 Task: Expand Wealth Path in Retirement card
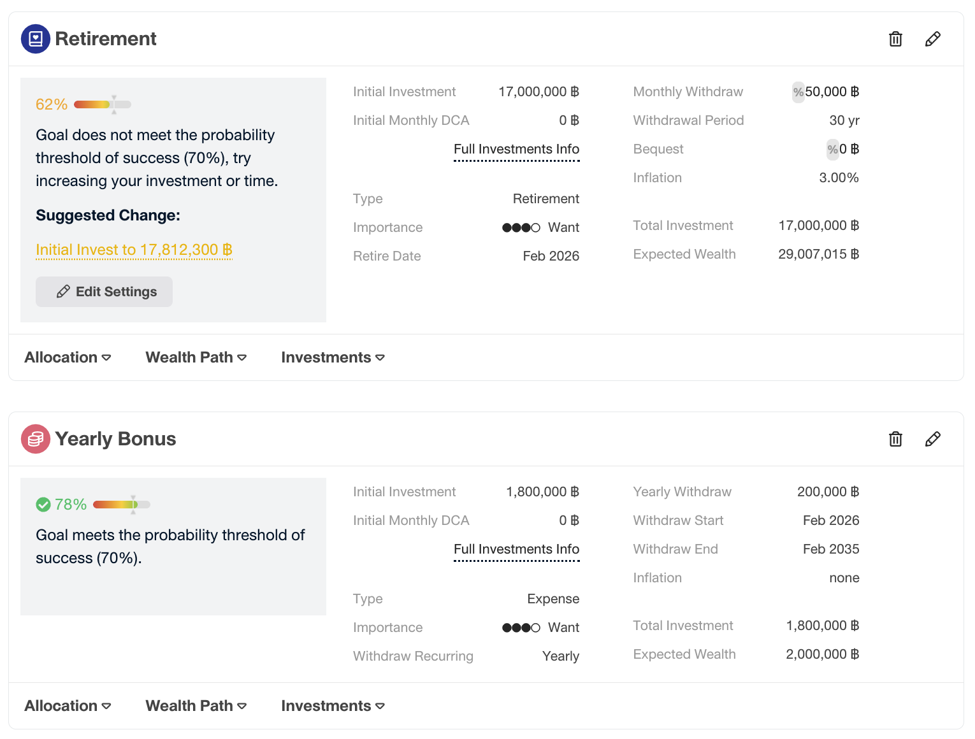click(196, 357)
